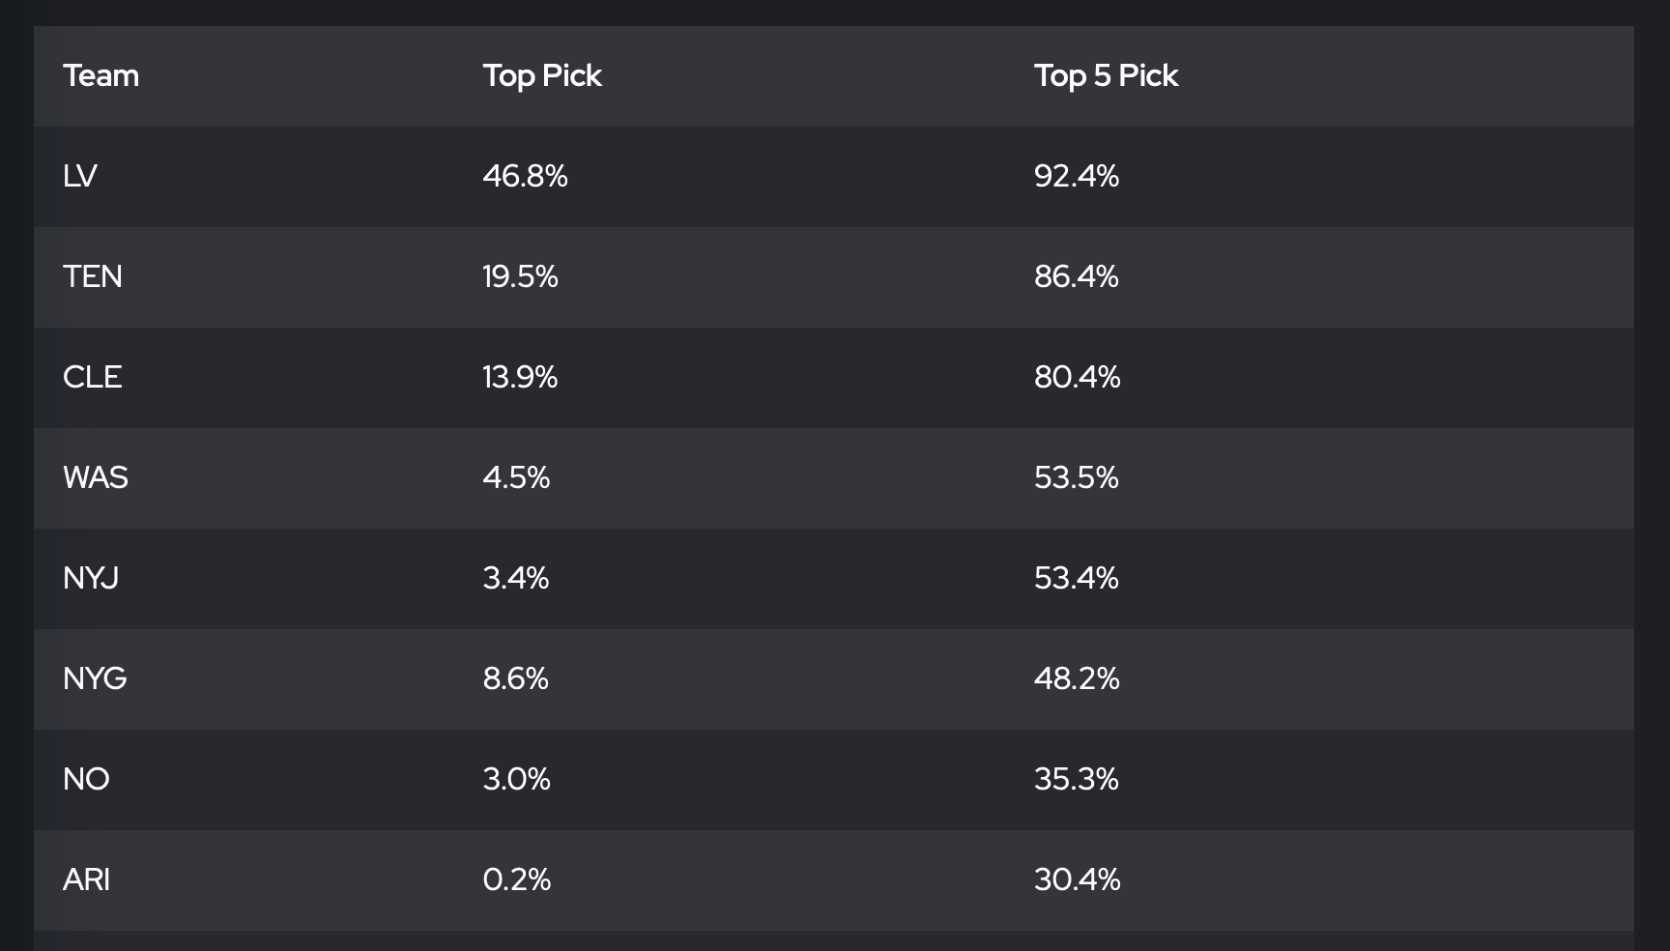The image size is (1670, 951).
Task: Click the Top Pick column header
Action: (x=542, y=76)
